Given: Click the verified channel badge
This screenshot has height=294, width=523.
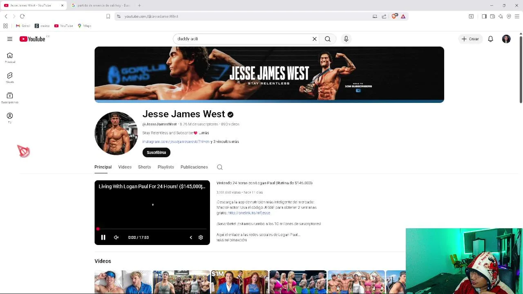Looking at the screenshot, I should [230, 115].
